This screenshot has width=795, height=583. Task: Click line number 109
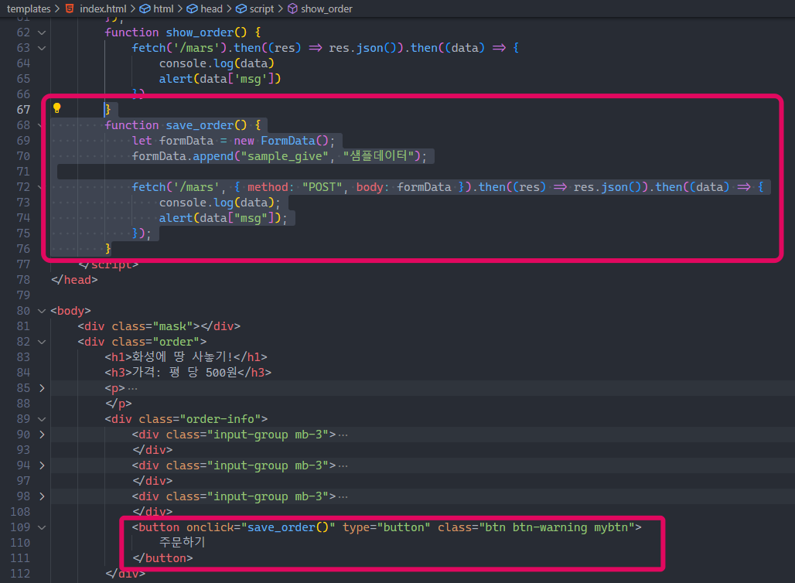point(20,527)
